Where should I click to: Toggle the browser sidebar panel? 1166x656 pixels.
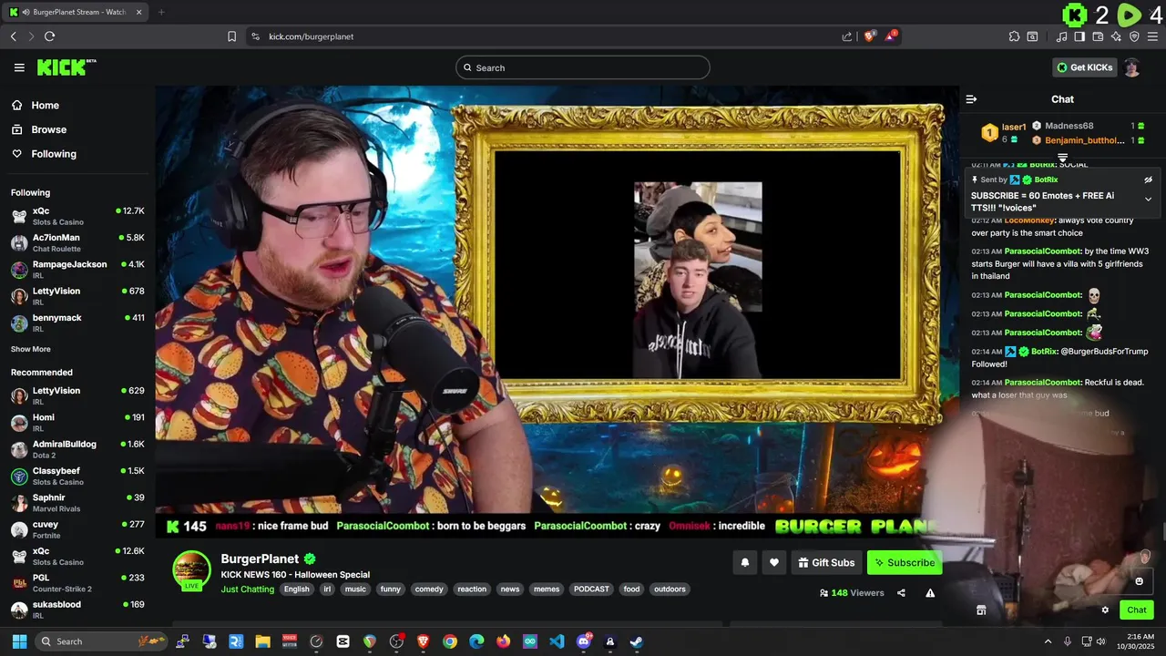(x=1079, y=36)
